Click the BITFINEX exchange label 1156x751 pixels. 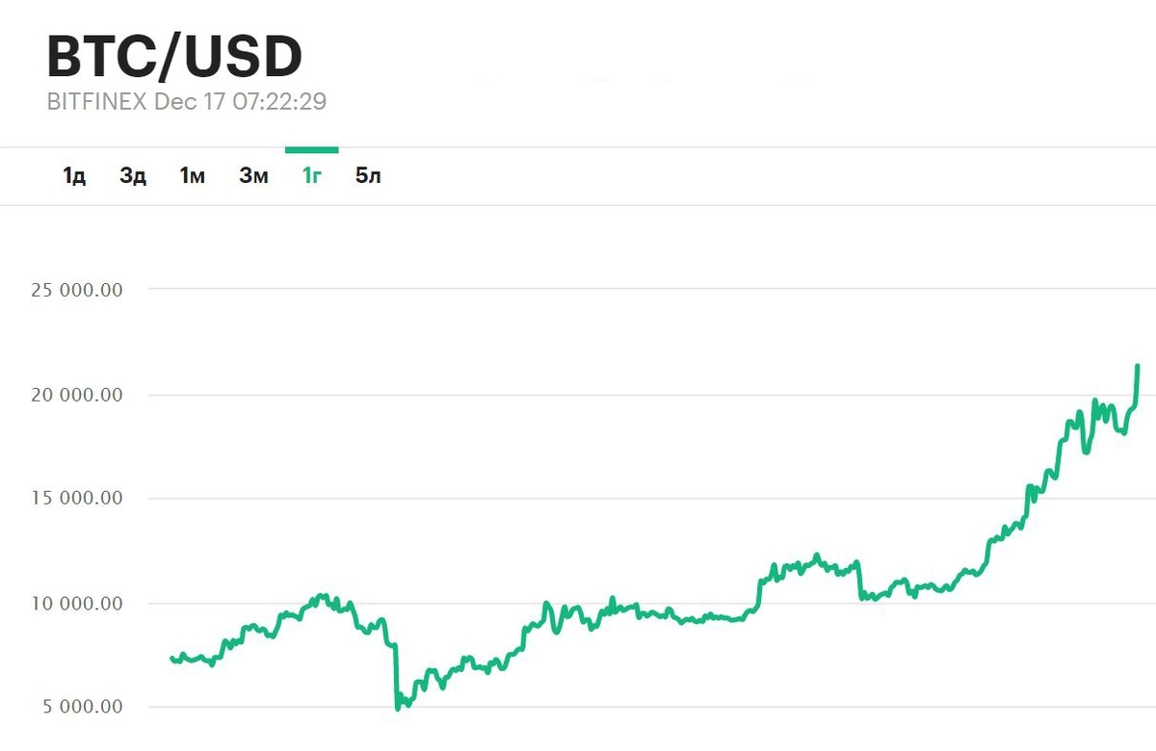pos(96,102)
